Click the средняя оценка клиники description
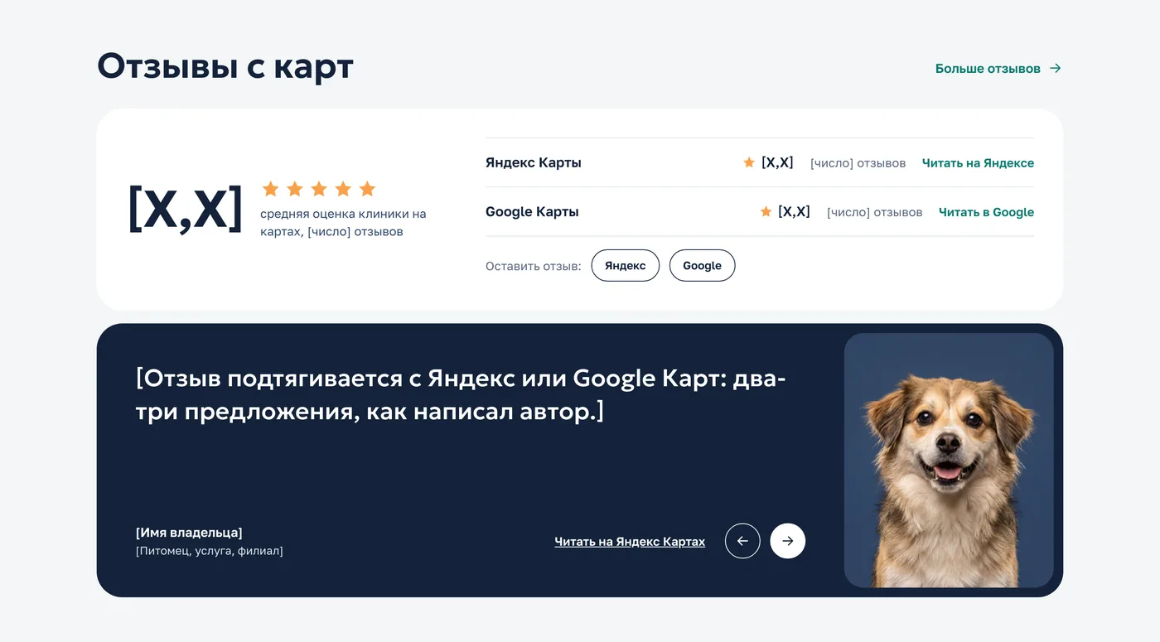 (x=343, y=223)
